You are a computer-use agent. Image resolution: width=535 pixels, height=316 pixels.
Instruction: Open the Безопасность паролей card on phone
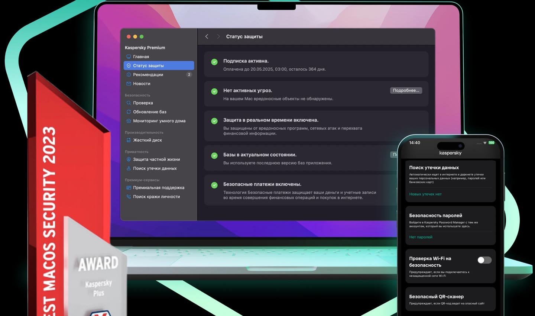pos(450,226)
